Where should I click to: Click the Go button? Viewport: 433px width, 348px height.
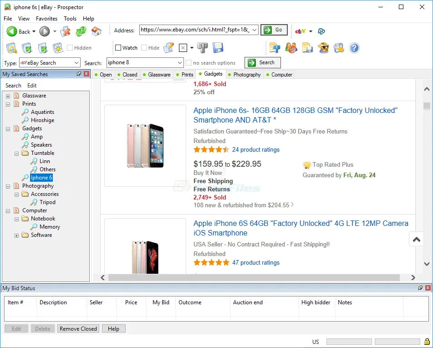(x=274, y=30)
